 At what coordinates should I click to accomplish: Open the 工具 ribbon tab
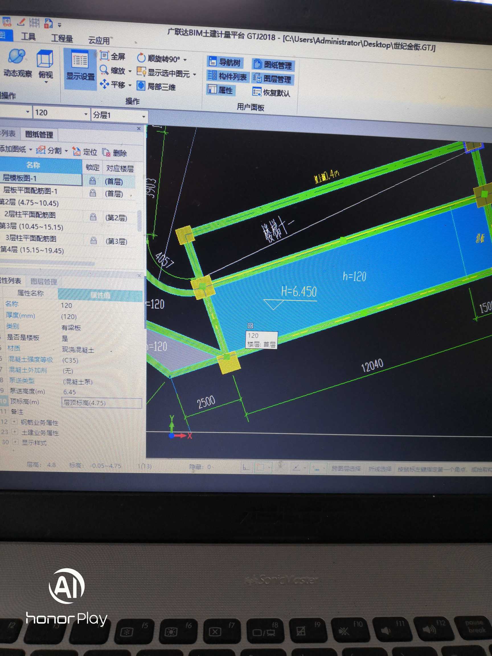coord(28,36)
